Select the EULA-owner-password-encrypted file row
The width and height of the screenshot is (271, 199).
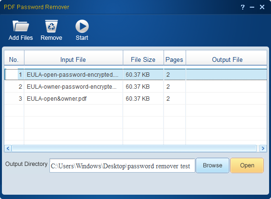click(x=135, y=86)
